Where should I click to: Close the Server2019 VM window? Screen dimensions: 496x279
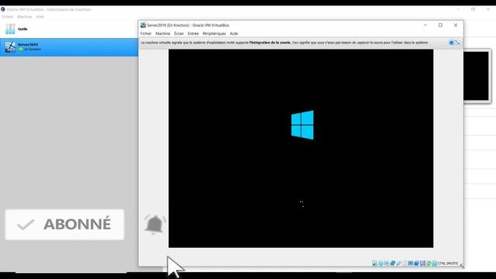pos(456,26)
